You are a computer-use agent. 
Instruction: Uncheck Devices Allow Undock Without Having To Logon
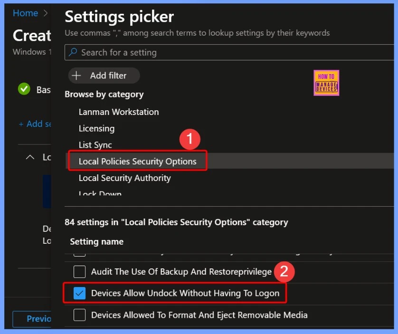click(80, 294)
